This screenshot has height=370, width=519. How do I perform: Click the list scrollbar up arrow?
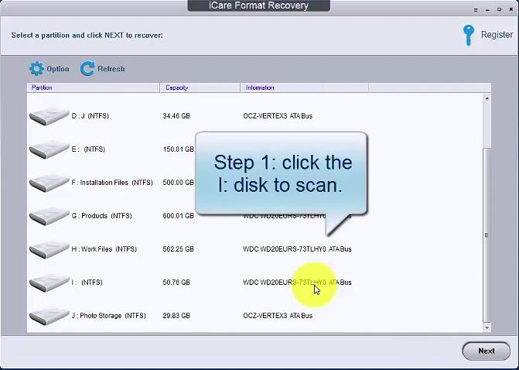[487, 98]
